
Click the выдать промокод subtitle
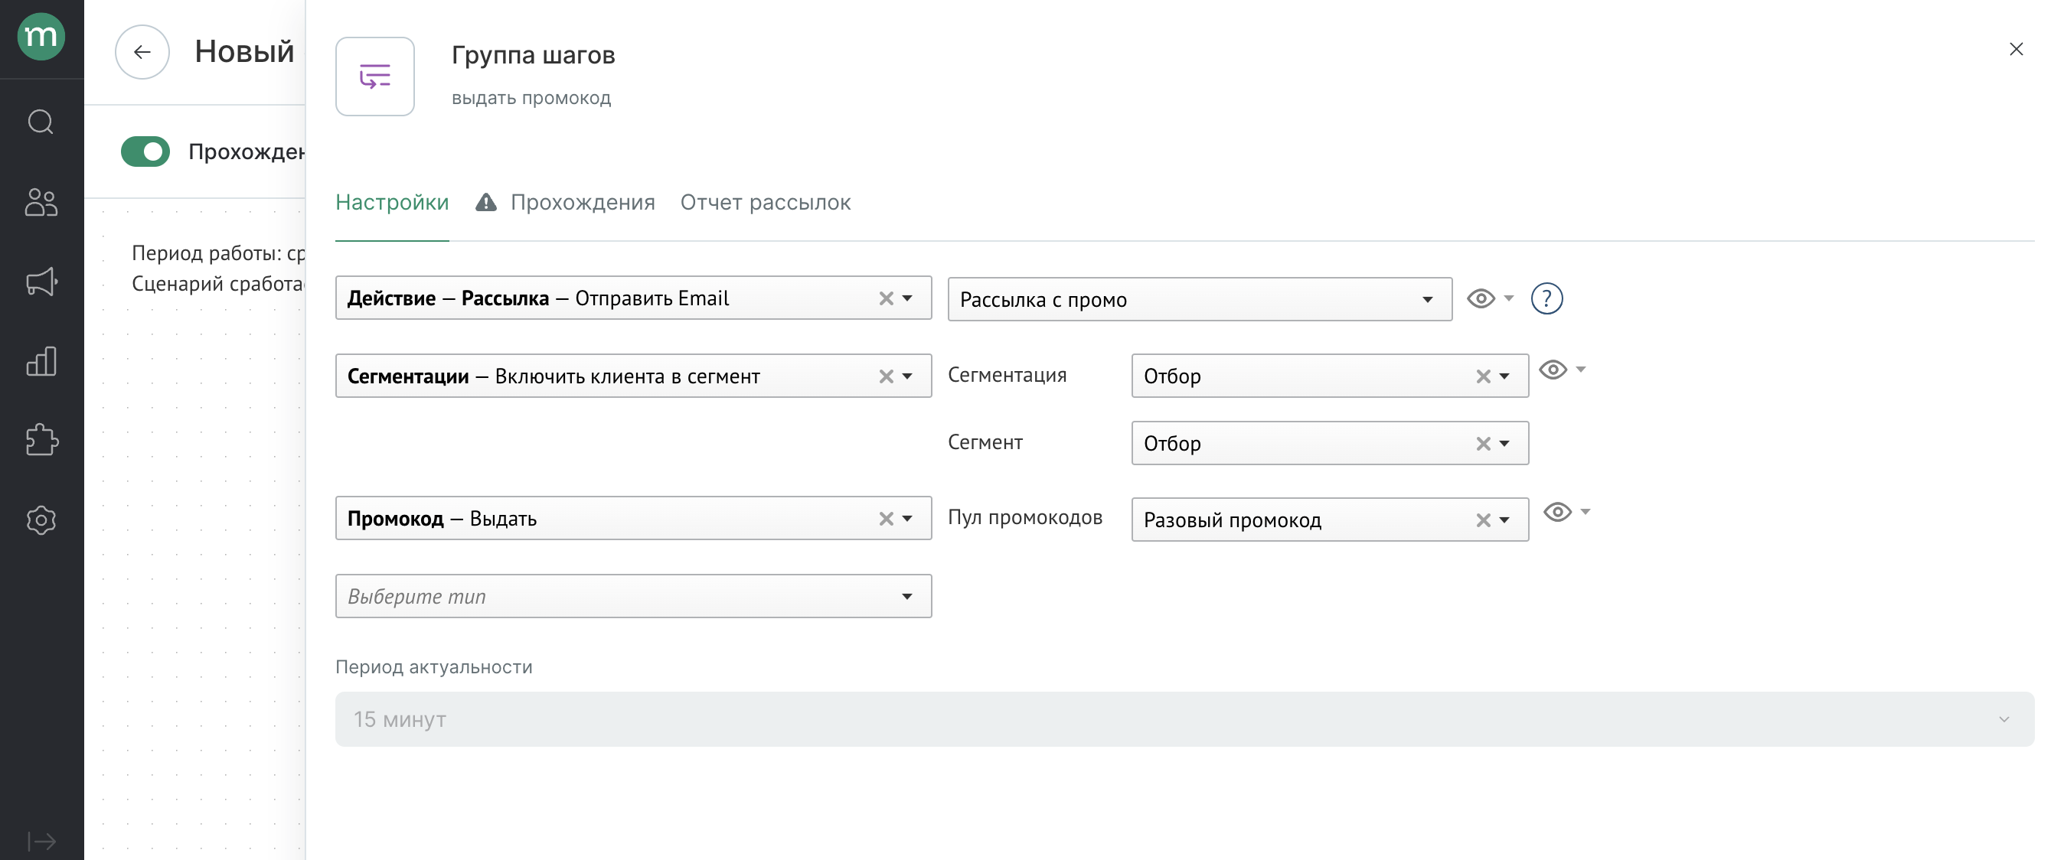point(531,98)
